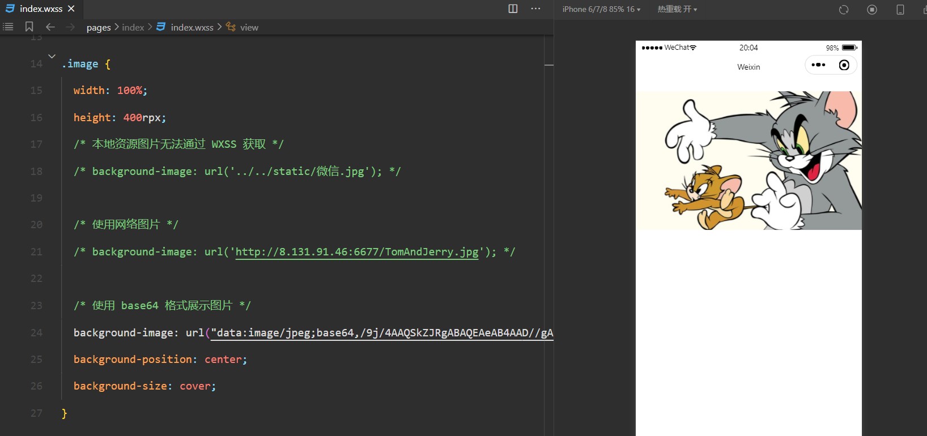Click the view symbol breadcrumb
Viewport: 927px width, 436px height.
(249, 27)
